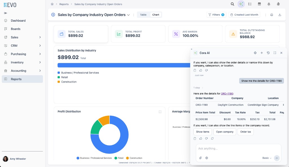Print the report
Viewport: 289px width, 167px height.
click(x=272, y=15)
